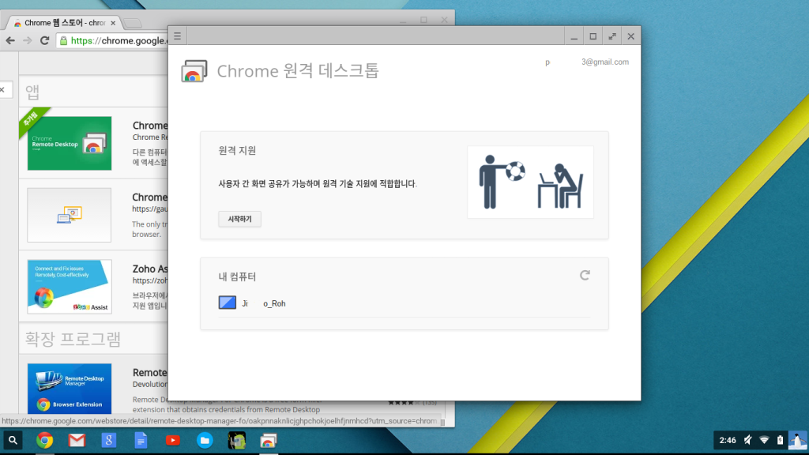
Task: Open Google Search from the shelf
Action: (x=109, y=441)
